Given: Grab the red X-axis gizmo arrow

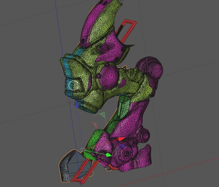Looking at the screenshot, I should [x=122, y=139].
